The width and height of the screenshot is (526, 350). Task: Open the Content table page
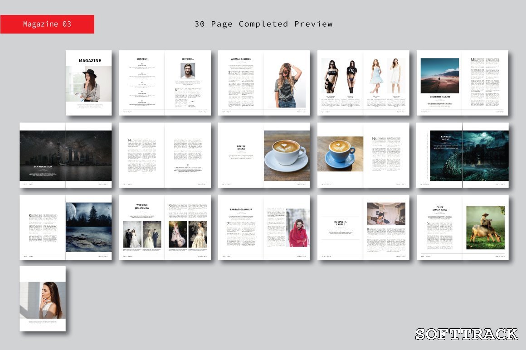coord(142,83)
